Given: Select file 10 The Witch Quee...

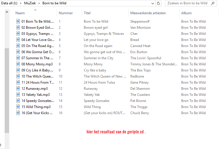Looking at the screenshot, I should (37, 76).
